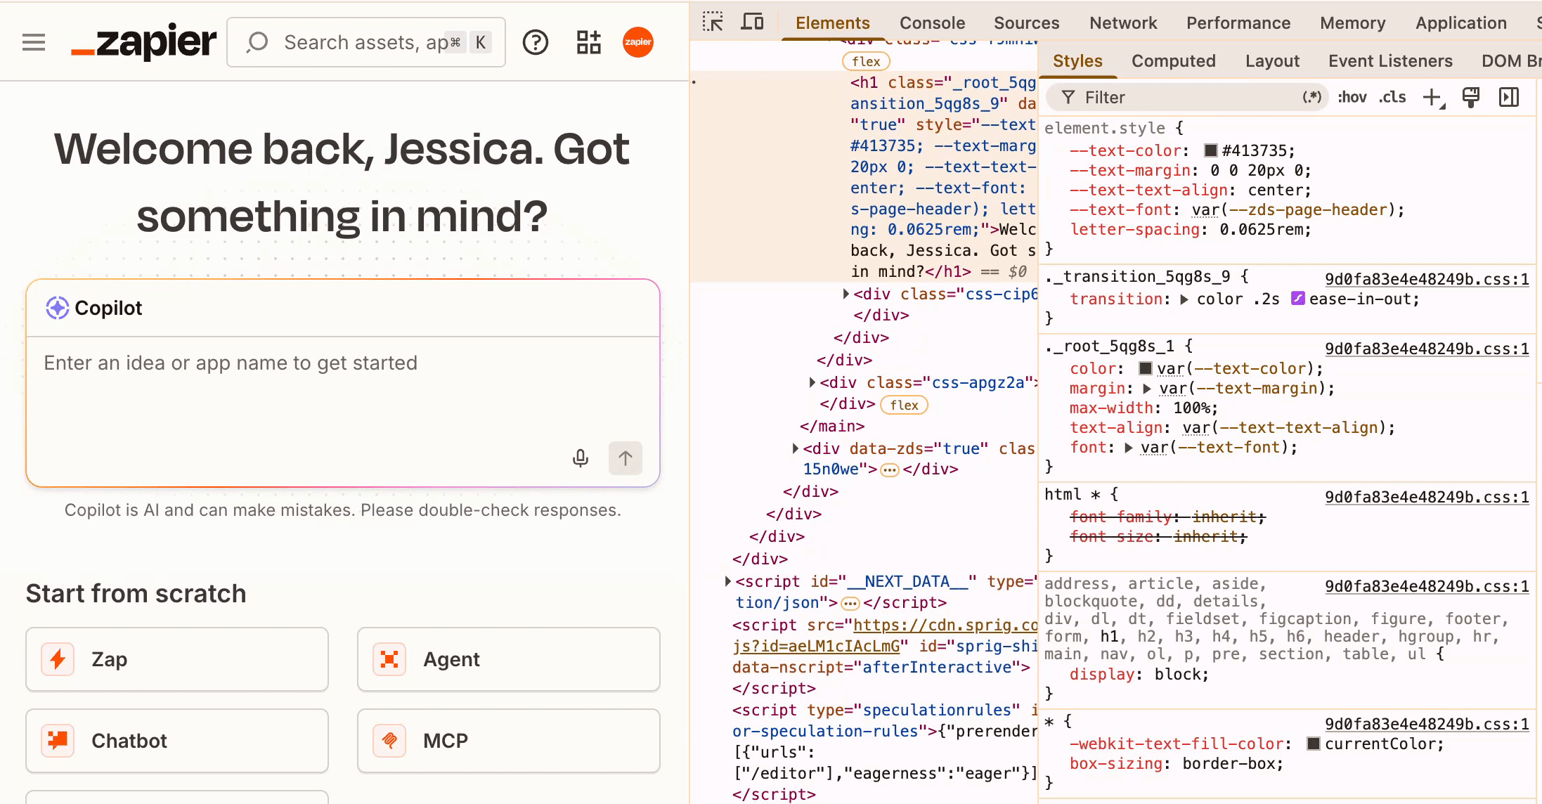Click the flex badge above the h1
1542x804 pixels.
[866, 61]
